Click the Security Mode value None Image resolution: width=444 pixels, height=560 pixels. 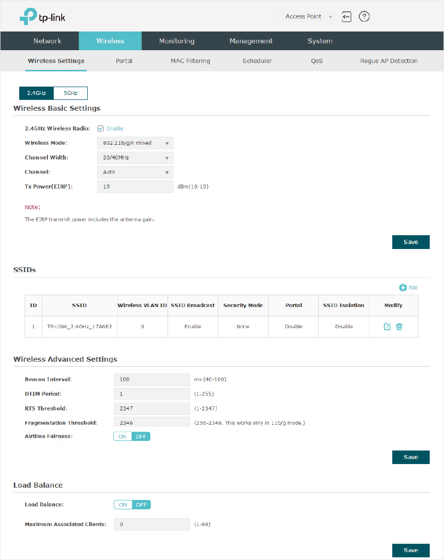pos(243,326)
